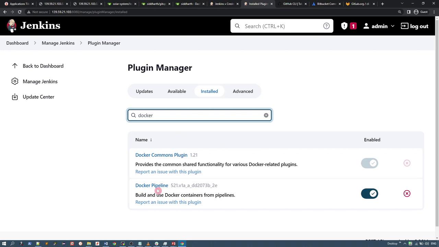Switch to the Available tab
Viewport: 439px width, 247px height.
click(x=177, y=91)
